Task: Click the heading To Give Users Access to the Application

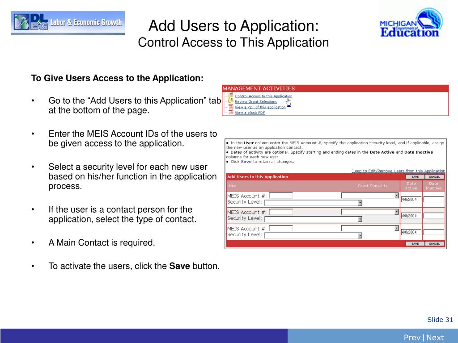Action: (x=118, y=78)
